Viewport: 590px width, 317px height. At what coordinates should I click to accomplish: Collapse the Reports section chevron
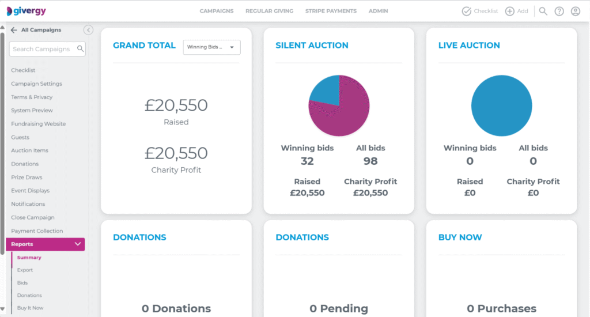click(x=78, y=244)
